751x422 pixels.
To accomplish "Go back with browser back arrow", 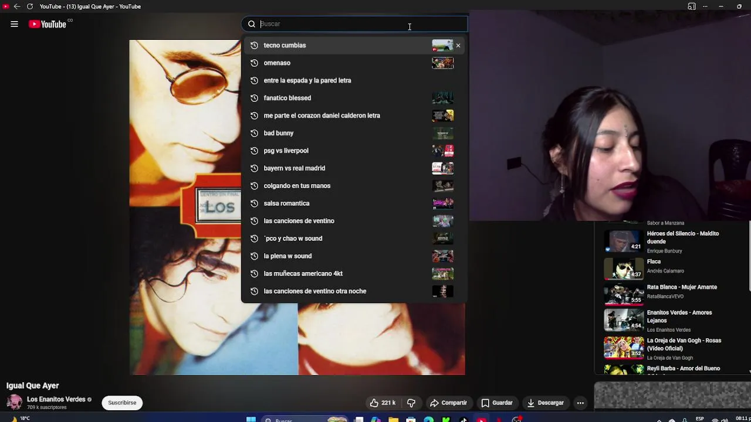I will [x=17, y=6].
